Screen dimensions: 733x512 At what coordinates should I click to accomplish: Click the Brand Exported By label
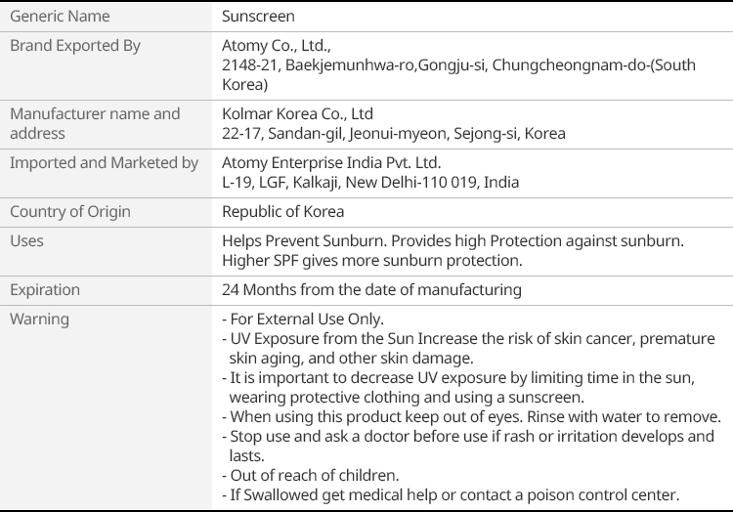(75, 45)
